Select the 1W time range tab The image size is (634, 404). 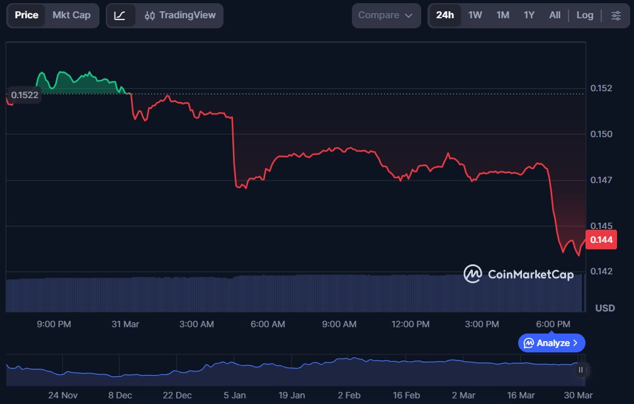475,15
